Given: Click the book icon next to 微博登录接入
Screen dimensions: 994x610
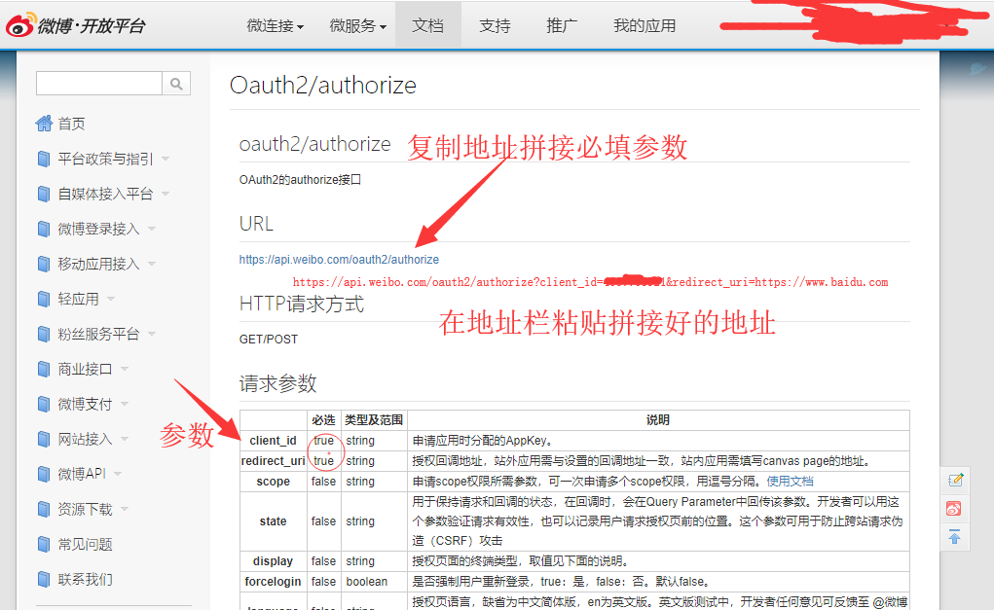Looking at the screenshot, I should tap(44, 229).
